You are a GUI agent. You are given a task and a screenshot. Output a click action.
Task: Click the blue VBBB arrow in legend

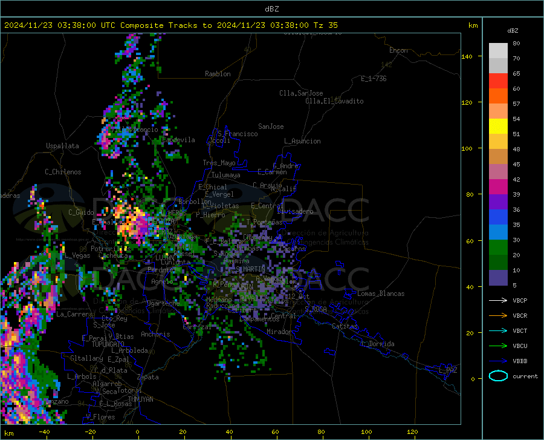pyautogui.click(x=498, y=361)
